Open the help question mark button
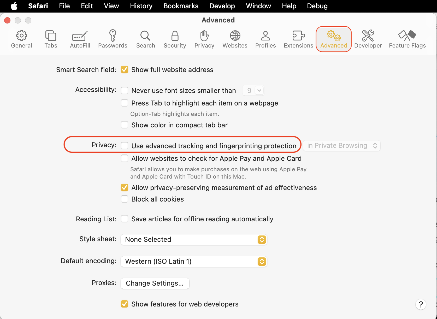437x319 pixels. pyautogui.click(x=421, y=304)
